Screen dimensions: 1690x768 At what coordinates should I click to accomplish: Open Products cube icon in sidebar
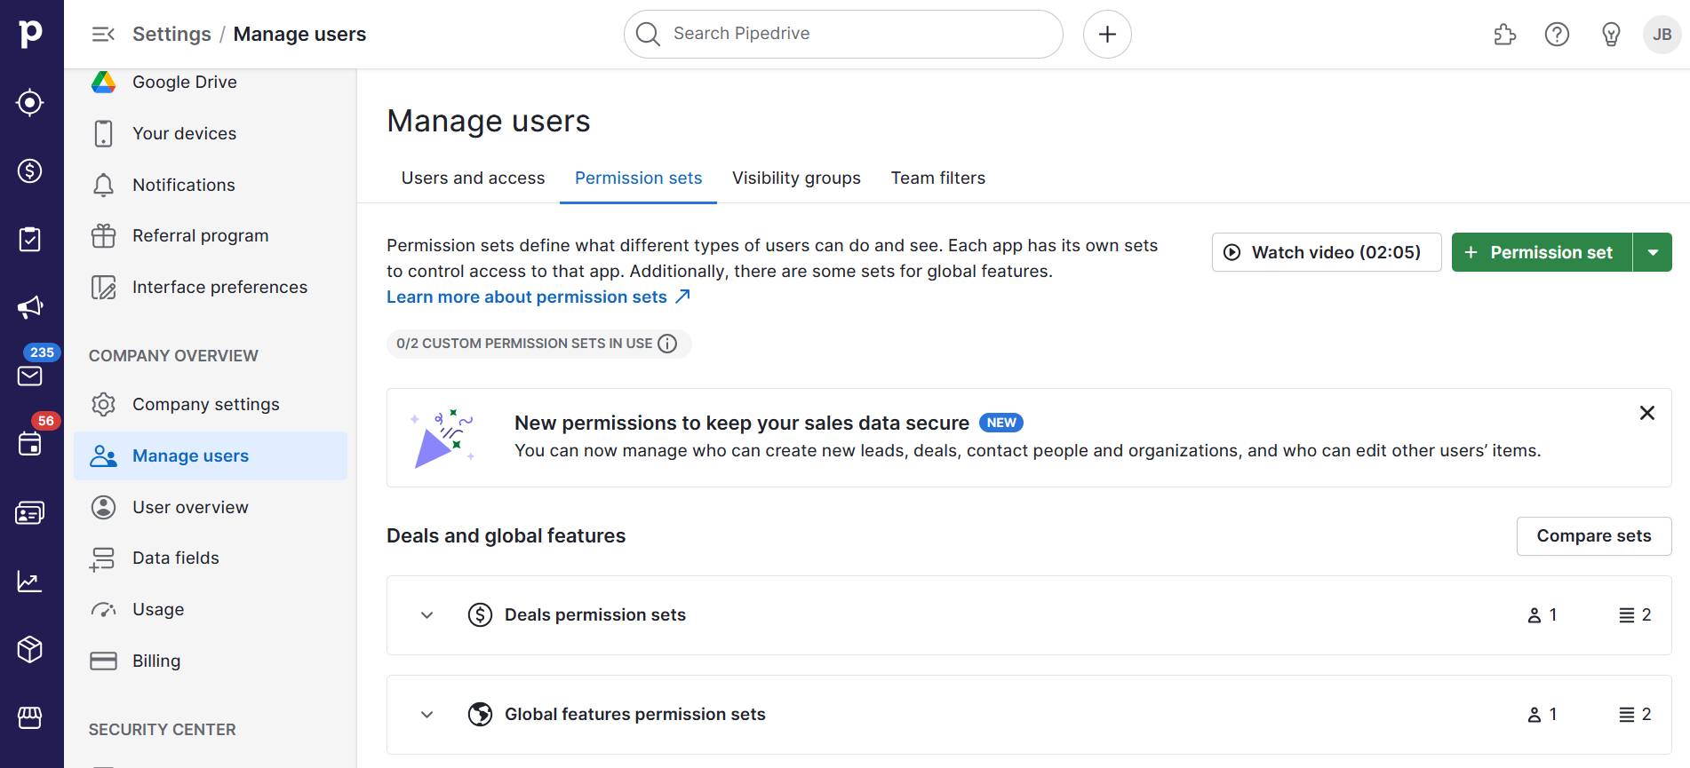pos(30,649)
